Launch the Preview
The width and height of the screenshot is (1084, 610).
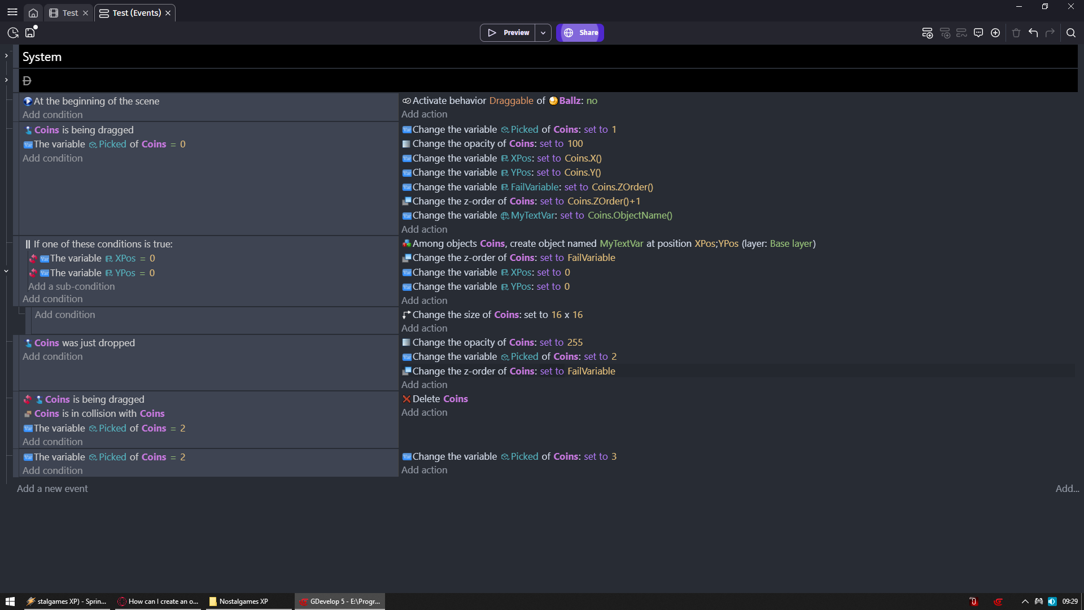coord(508,33)
